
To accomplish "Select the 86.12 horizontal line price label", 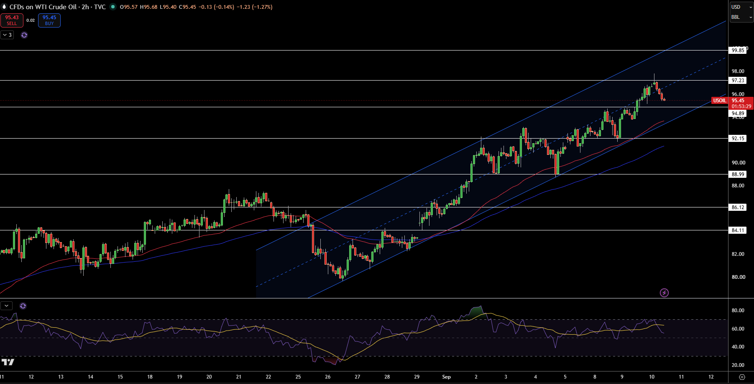I will [x=738, y=207].
